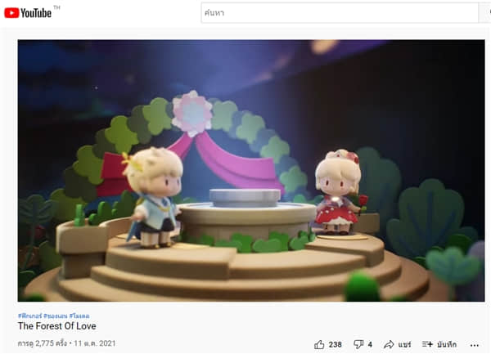This screenshot has width=491, height=354.
Task: Click the save-to-playlist icon
Action: (427, 344)
